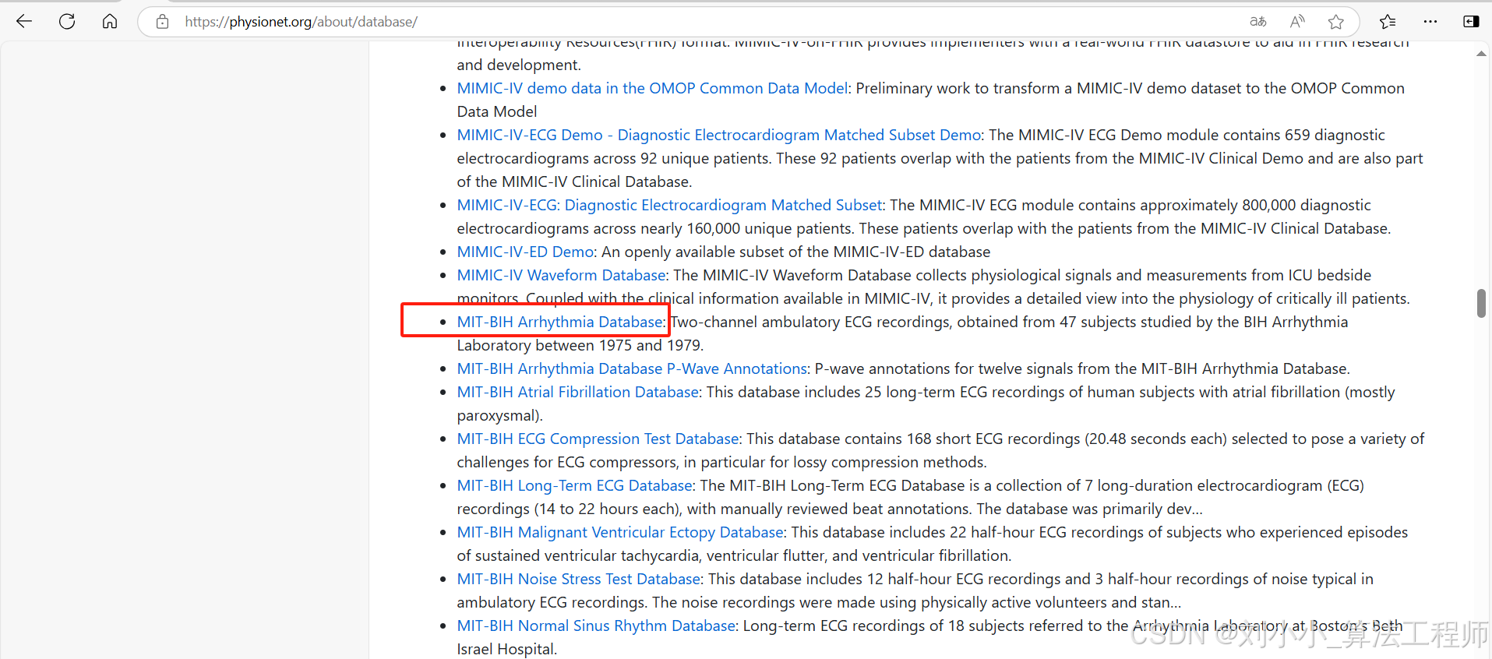The image size is (1492, 659).
Task: Open MIT-BIH Atrial Fibrillation Database link
Action: click(577, 392)
